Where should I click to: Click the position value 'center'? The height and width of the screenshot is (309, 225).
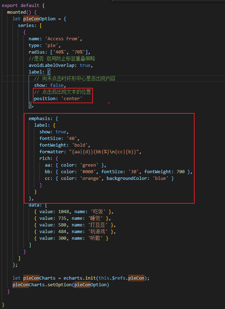[x=72, y=99]
